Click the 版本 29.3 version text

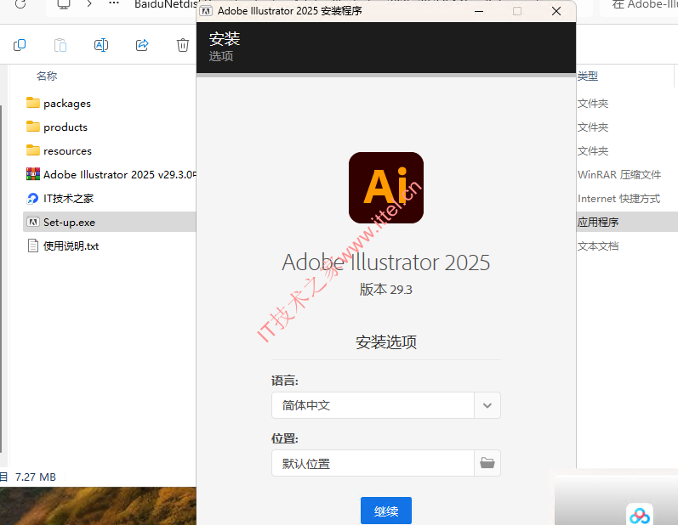[x=385, y=290]
